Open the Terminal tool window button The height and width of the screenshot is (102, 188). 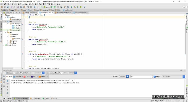click(x=8, y=99)
